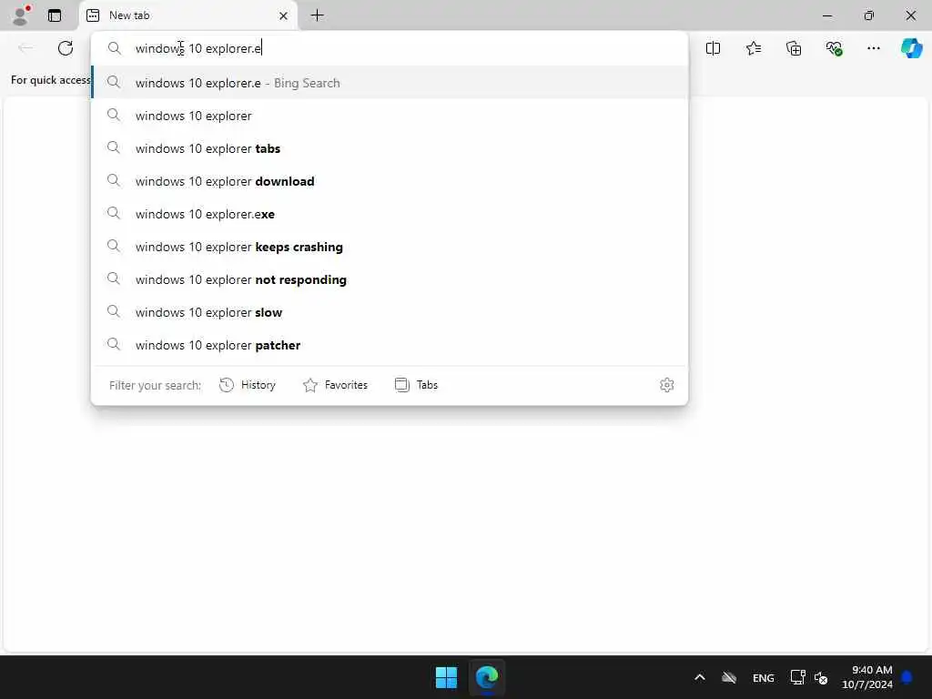Screen dimensions: 932x699
Task: Select 'windows 10 explorer.e - Bing Search' suggestion
Action: 390,83
